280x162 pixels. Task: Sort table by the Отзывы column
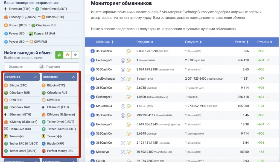click(x=264, y=42)
